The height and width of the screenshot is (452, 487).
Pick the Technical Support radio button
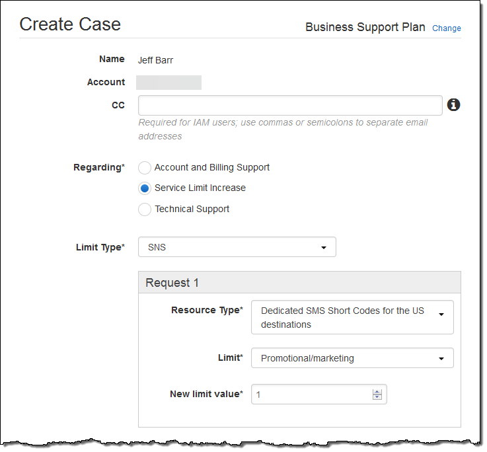click(x=145, y=209)
